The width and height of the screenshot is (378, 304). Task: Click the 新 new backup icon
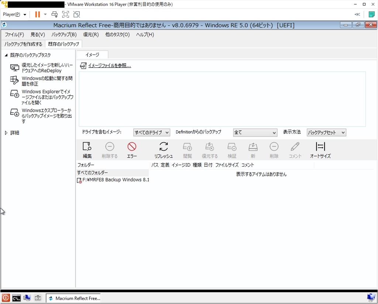coord(253,146)
